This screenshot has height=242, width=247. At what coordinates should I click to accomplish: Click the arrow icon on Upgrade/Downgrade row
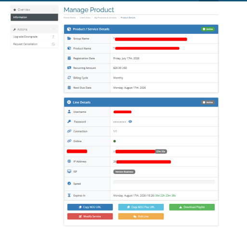[53, 37]
